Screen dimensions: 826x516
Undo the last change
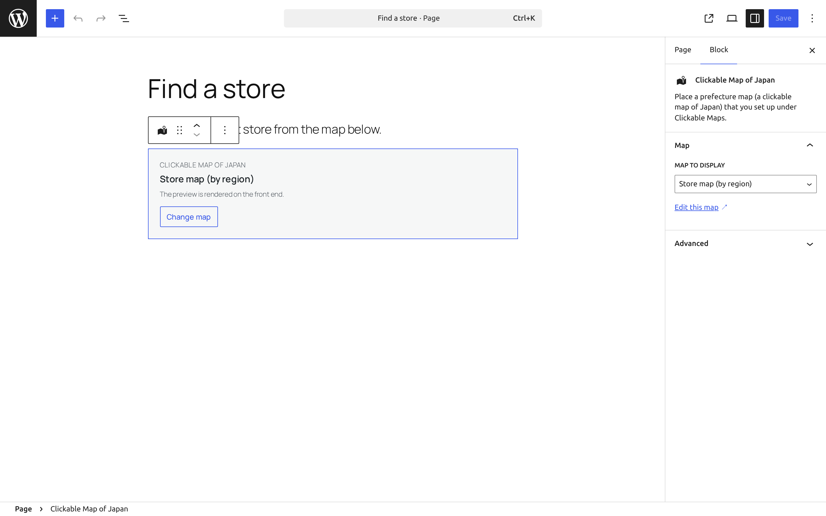(x=78, y=18)
